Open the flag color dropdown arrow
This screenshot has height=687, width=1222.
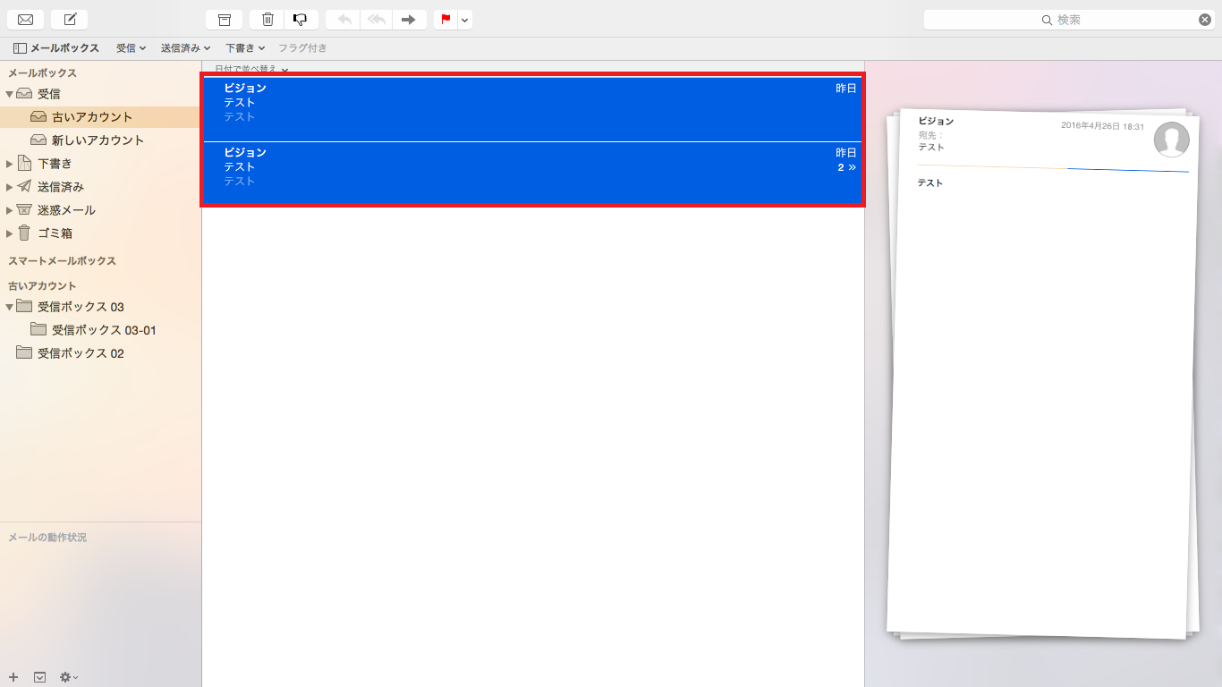(465, 20)
